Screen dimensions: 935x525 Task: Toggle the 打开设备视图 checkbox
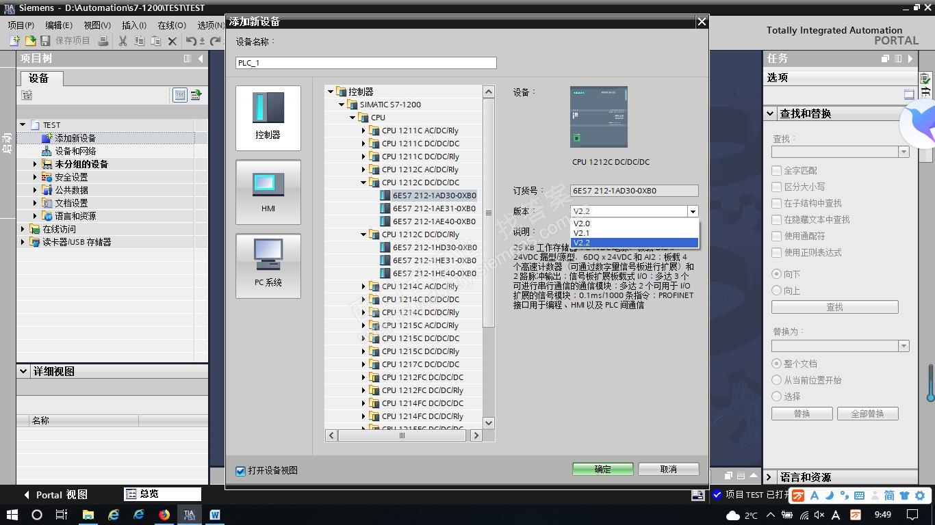(x=240, y=471)
